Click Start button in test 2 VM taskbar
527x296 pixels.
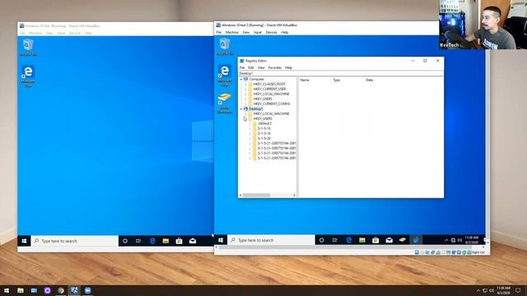221,240
